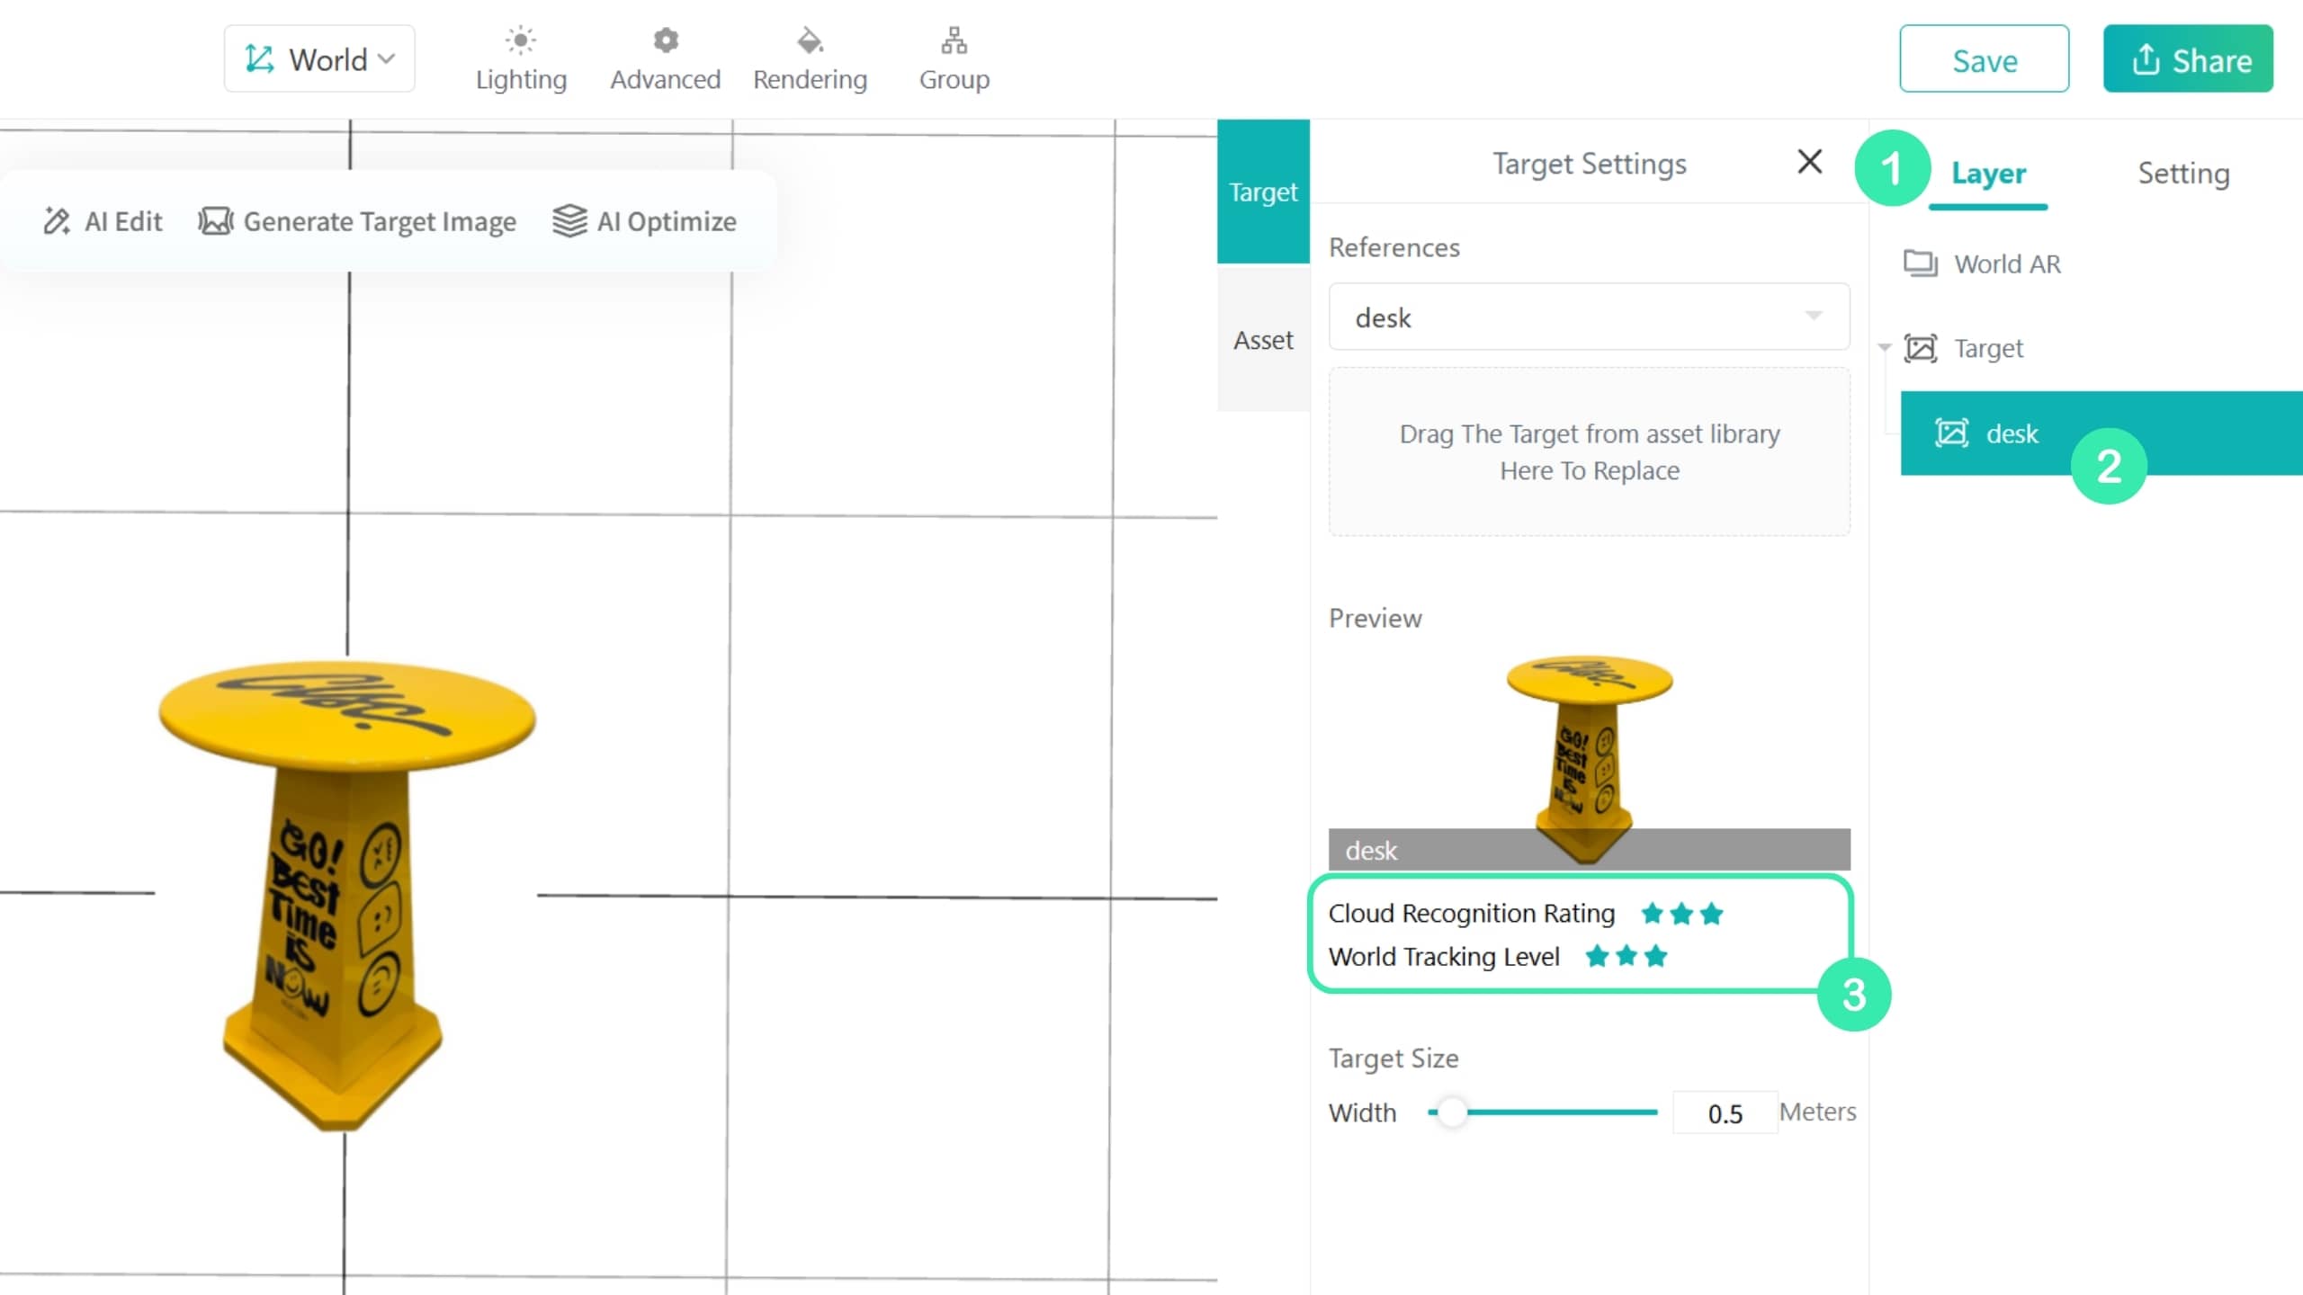2303x1295 pixels.
Task: Open the Group hierarchy tool
Action: pyautogui.click(x=954, y=59)
